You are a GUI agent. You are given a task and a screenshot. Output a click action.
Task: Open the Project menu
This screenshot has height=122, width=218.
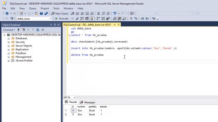click(45, 8)
